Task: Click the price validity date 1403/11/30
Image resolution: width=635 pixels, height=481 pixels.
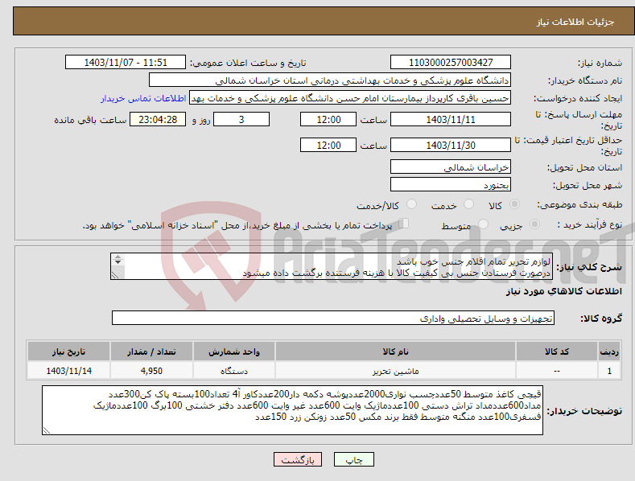Action: point(451,145)
